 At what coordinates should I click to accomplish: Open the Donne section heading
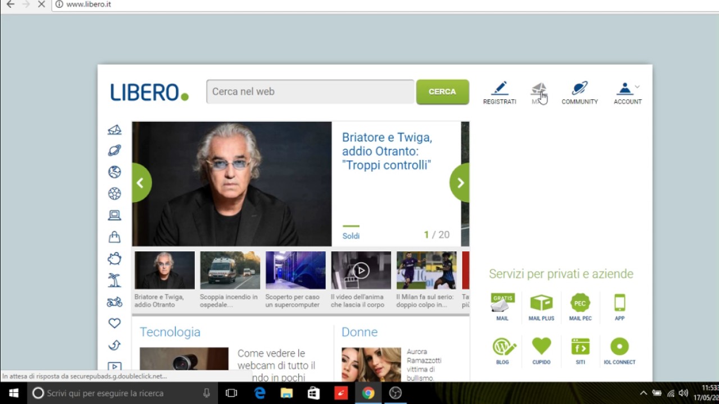click(359, 332)
